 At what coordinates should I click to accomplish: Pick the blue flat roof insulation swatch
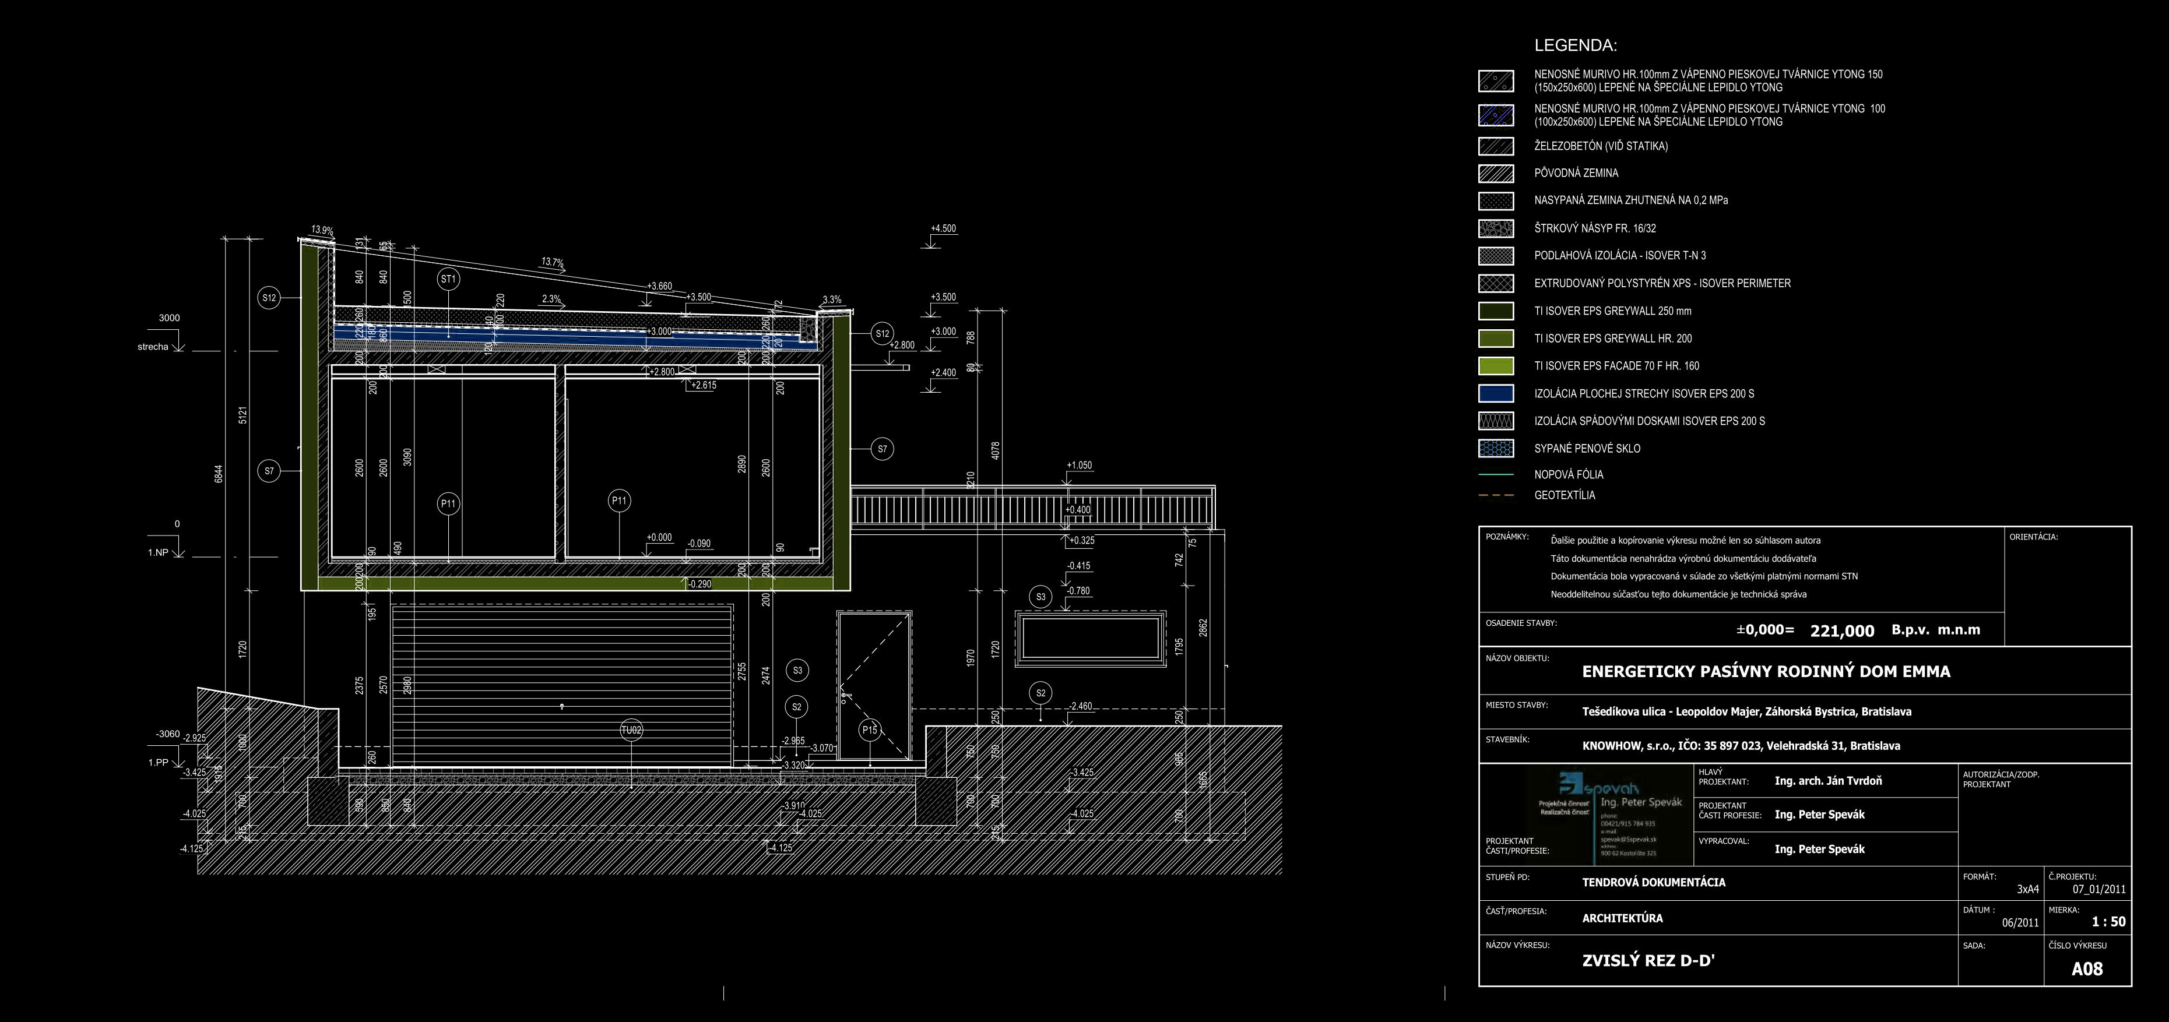click(x=1495, y=393)
